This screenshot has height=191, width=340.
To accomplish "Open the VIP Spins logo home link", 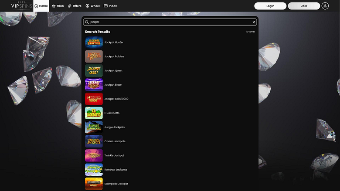I will click(21, 6).
